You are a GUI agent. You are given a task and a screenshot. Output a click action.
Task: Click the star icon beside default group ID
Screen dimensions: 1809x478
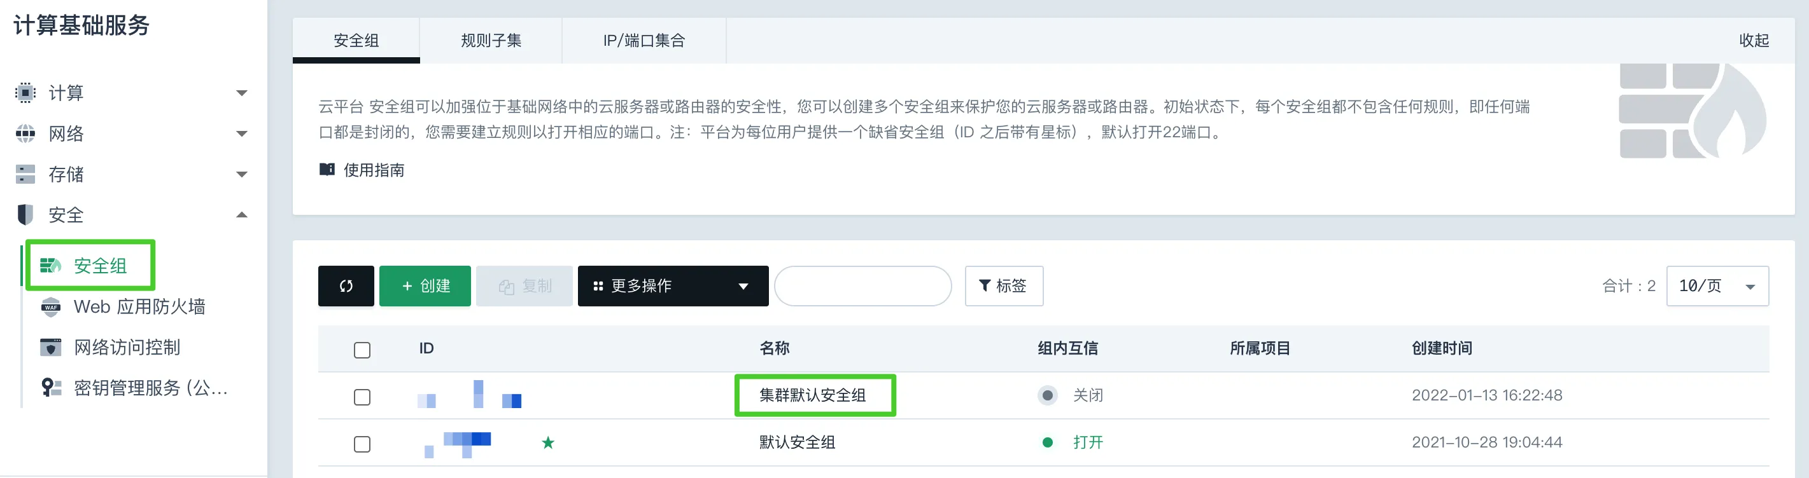pos(549,442)
